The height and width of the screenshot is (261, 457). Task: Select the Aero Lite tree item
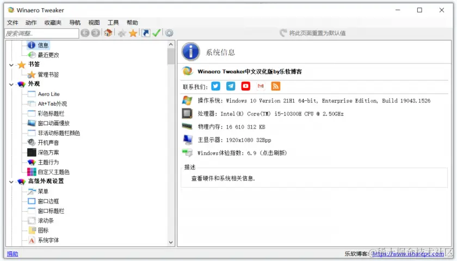click(x=48, y=94)
